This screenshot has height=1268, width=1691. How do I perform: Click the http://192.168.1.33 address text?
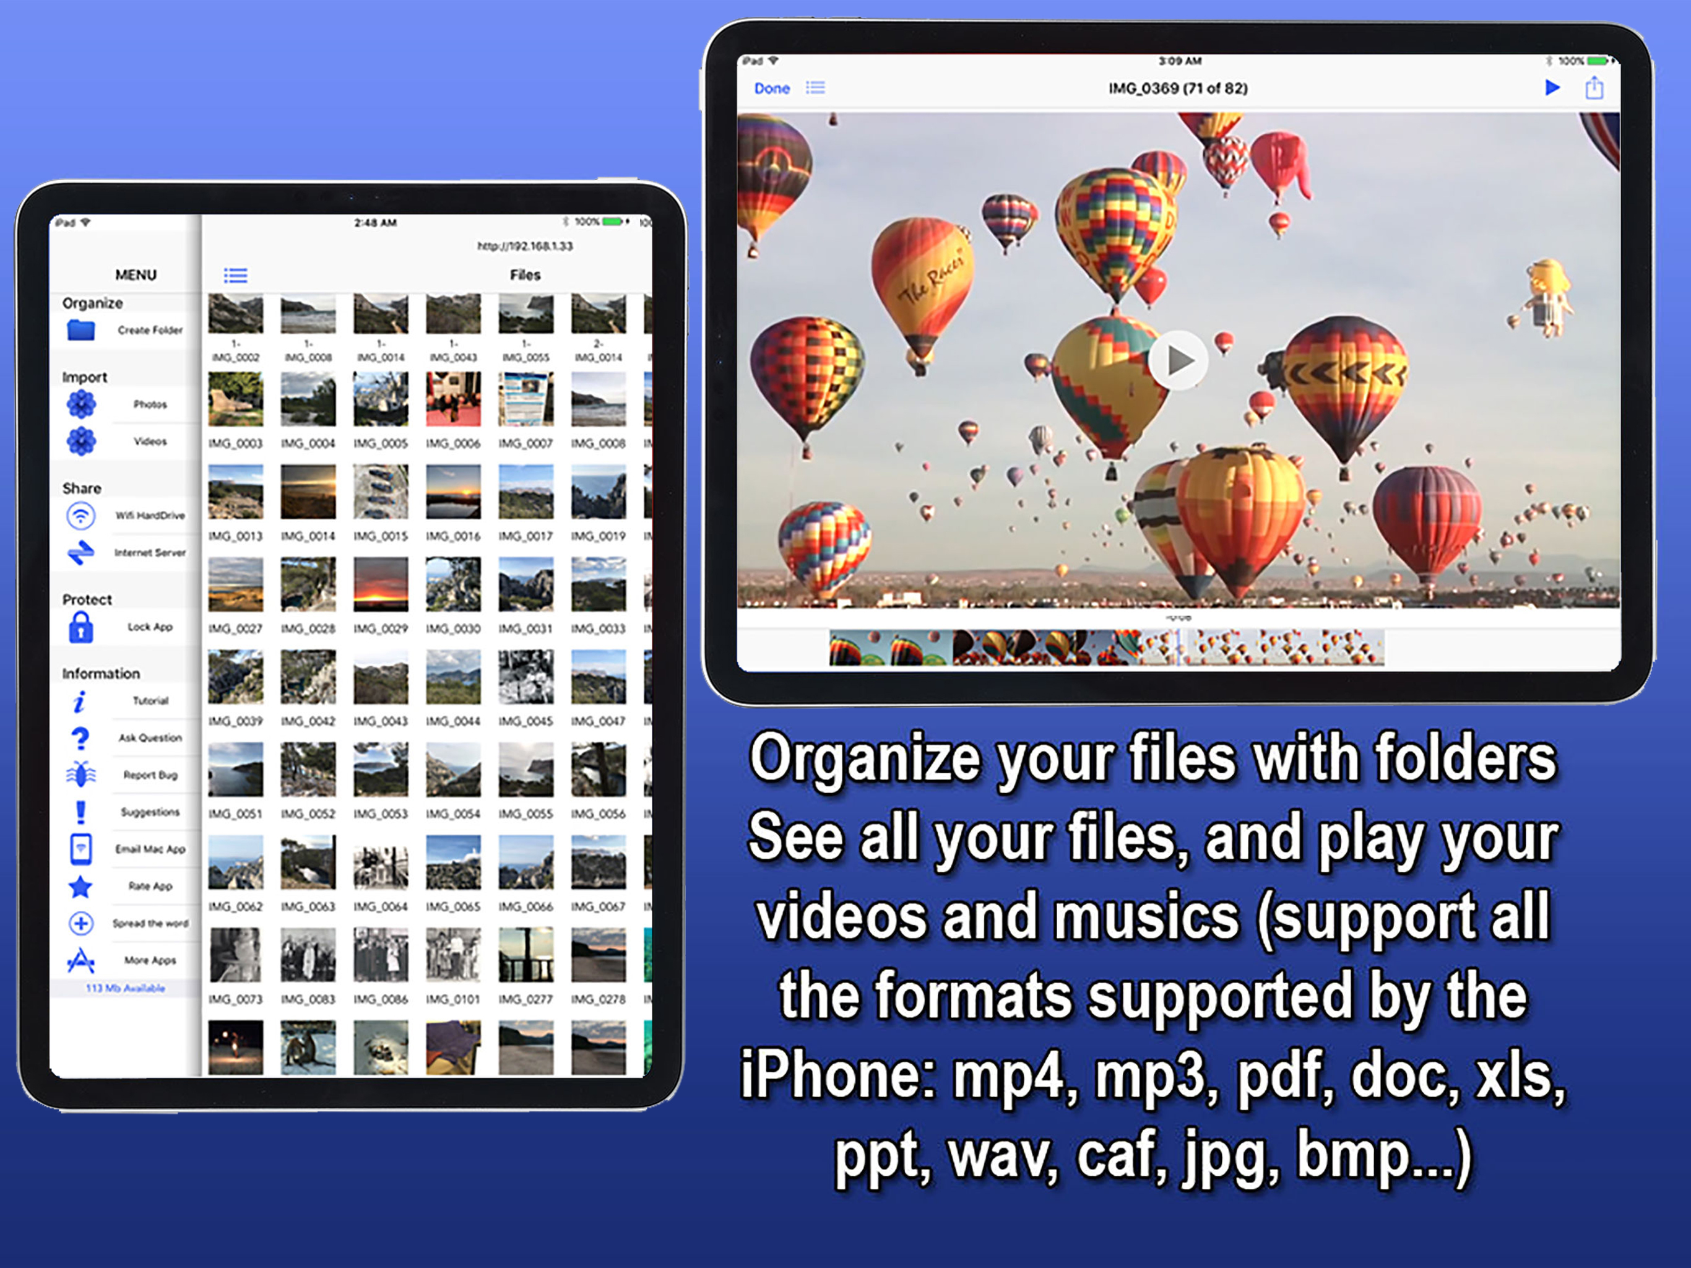tap(525, 246)
